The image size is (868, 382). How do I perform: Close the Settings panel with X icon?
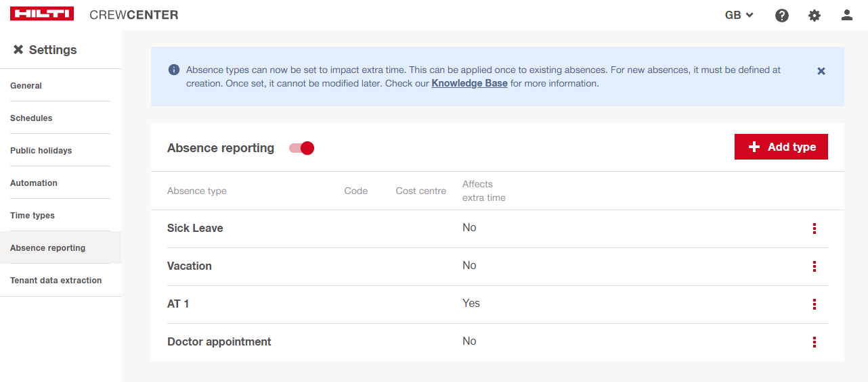click(18, 50)
